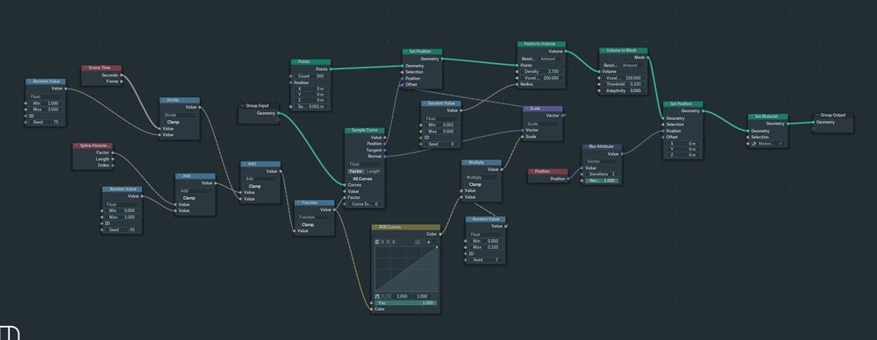The width and height of the screenshot is (877, 340).
Task: Select the Length mode in Sample Curve
Action: coord(373,171)
